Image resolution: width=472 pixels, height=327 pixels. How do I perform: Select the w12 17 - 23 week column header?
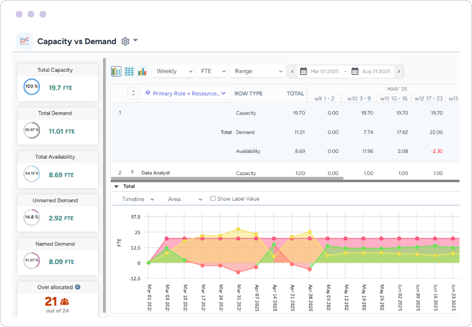pos(428,98)
